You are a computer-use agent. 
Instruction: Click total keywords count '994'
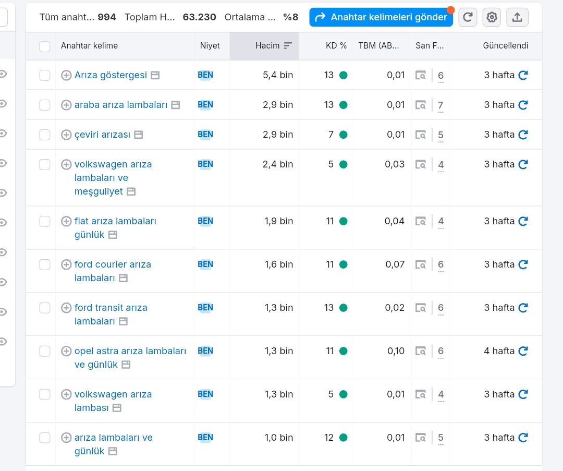point(107,17)
